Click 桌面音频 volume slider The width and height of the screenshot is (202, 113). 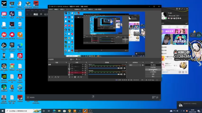[104, 74]
